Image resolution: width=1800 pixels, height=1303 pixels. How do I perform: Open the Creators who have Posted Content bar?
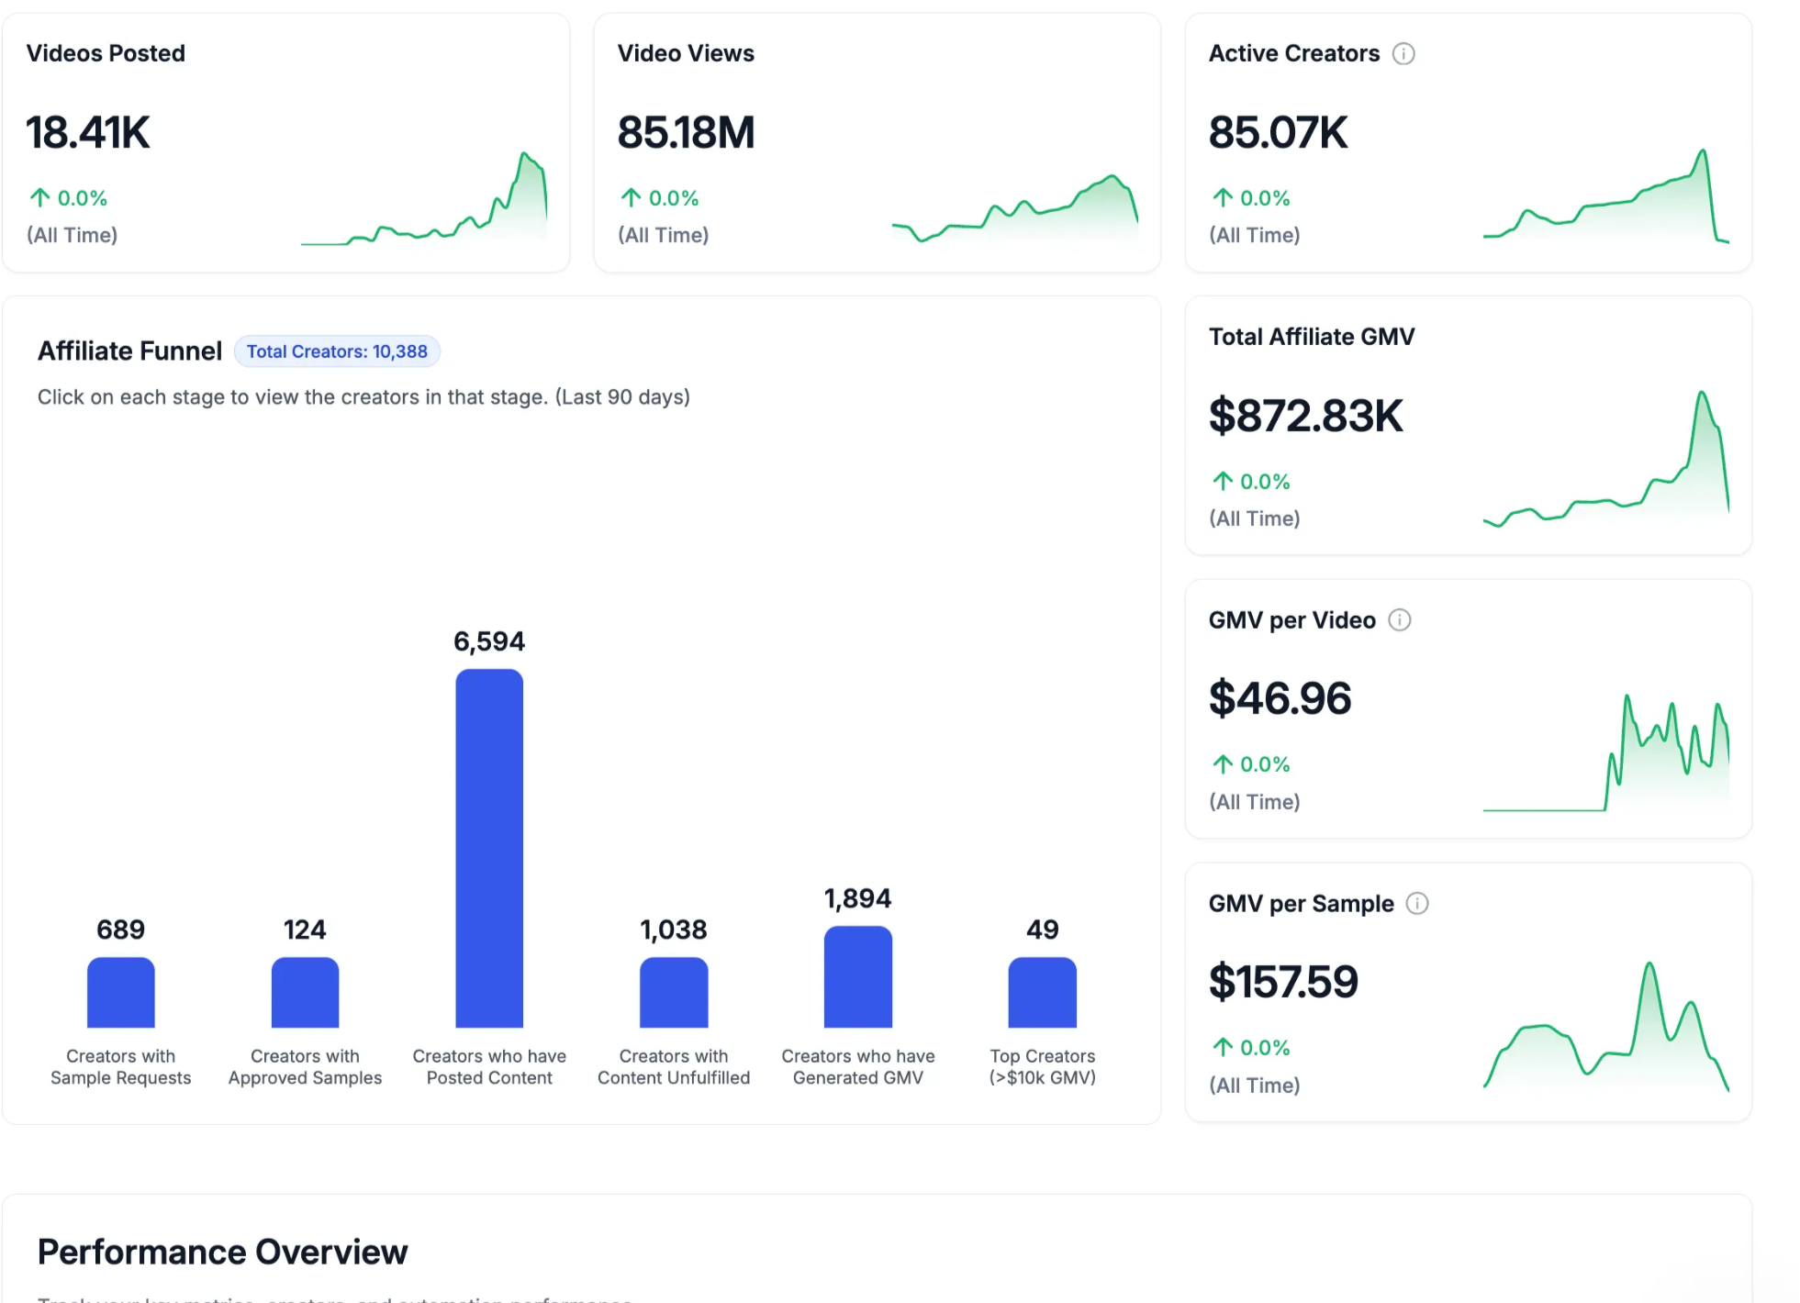[x=489, y=848]
